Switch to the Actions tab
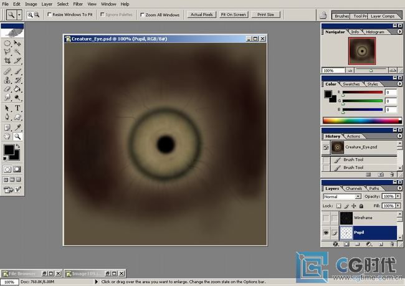Viewport: 405px width, 286px height. point(353,136)
